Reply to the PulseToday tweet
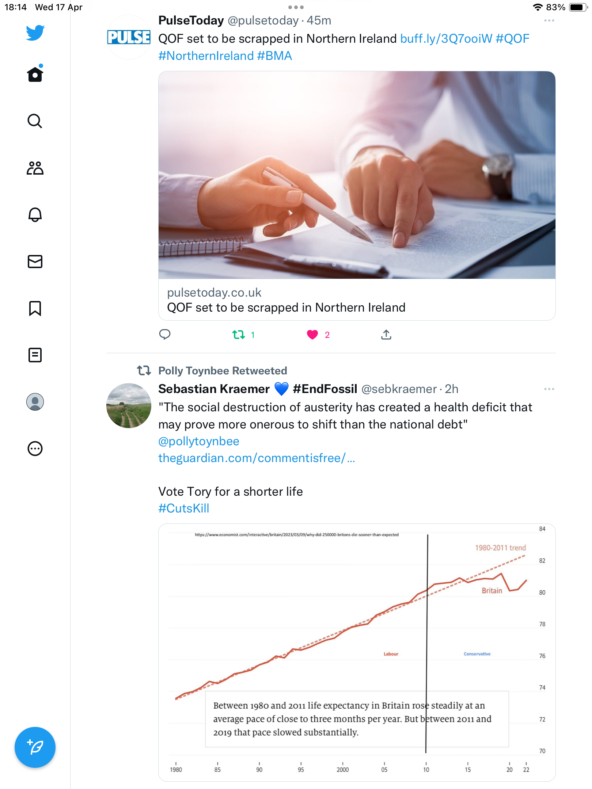This screenshot has height=789, width=592. click(165, 334)
